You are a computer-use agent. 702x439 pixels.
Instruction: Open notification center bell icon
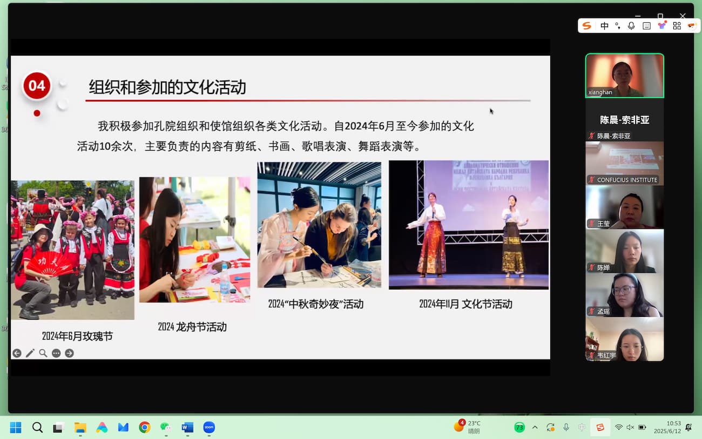coord(688,427)
